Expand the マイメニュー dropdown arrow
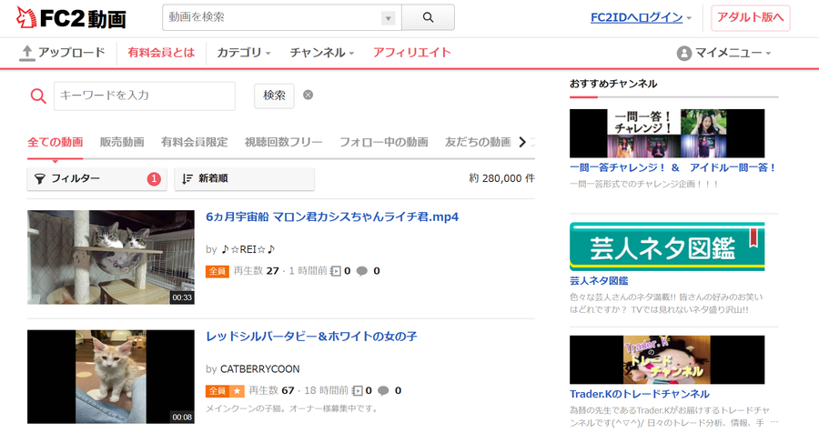This screenshot has width=819, height=433. pos(768,54)
